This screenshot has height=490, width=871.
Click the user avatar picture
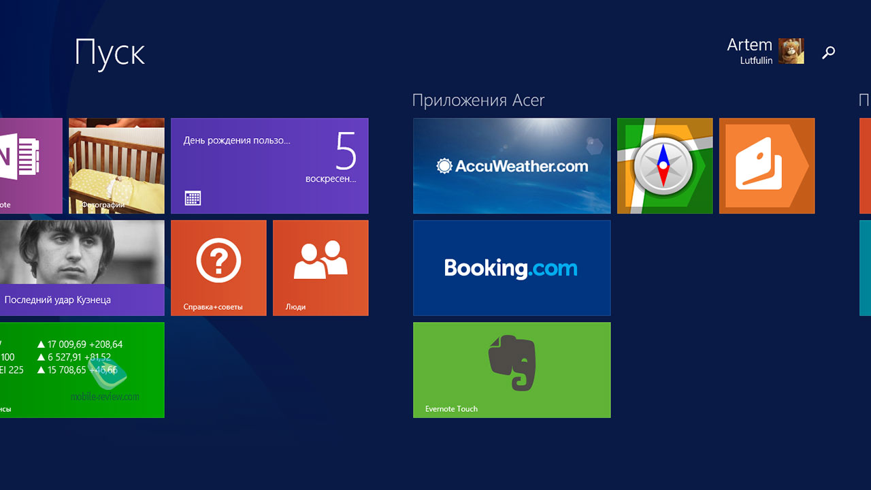point(791,51)
